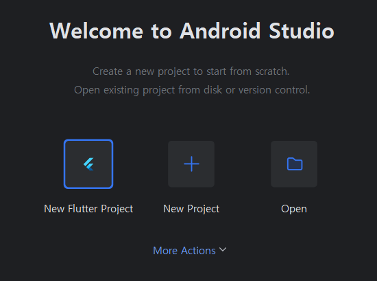Screen dimensions: 377x281
Task: Click the "Open existing project from disk" line
Action: pyautogui.click(x=192, y=90)
